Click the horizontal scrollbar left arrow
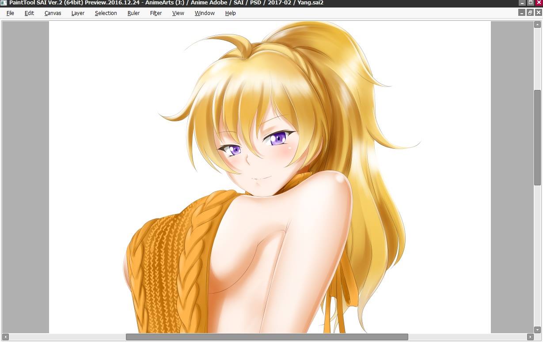Image resolution: width=543 pixels, height=342 pixels. 5,337
